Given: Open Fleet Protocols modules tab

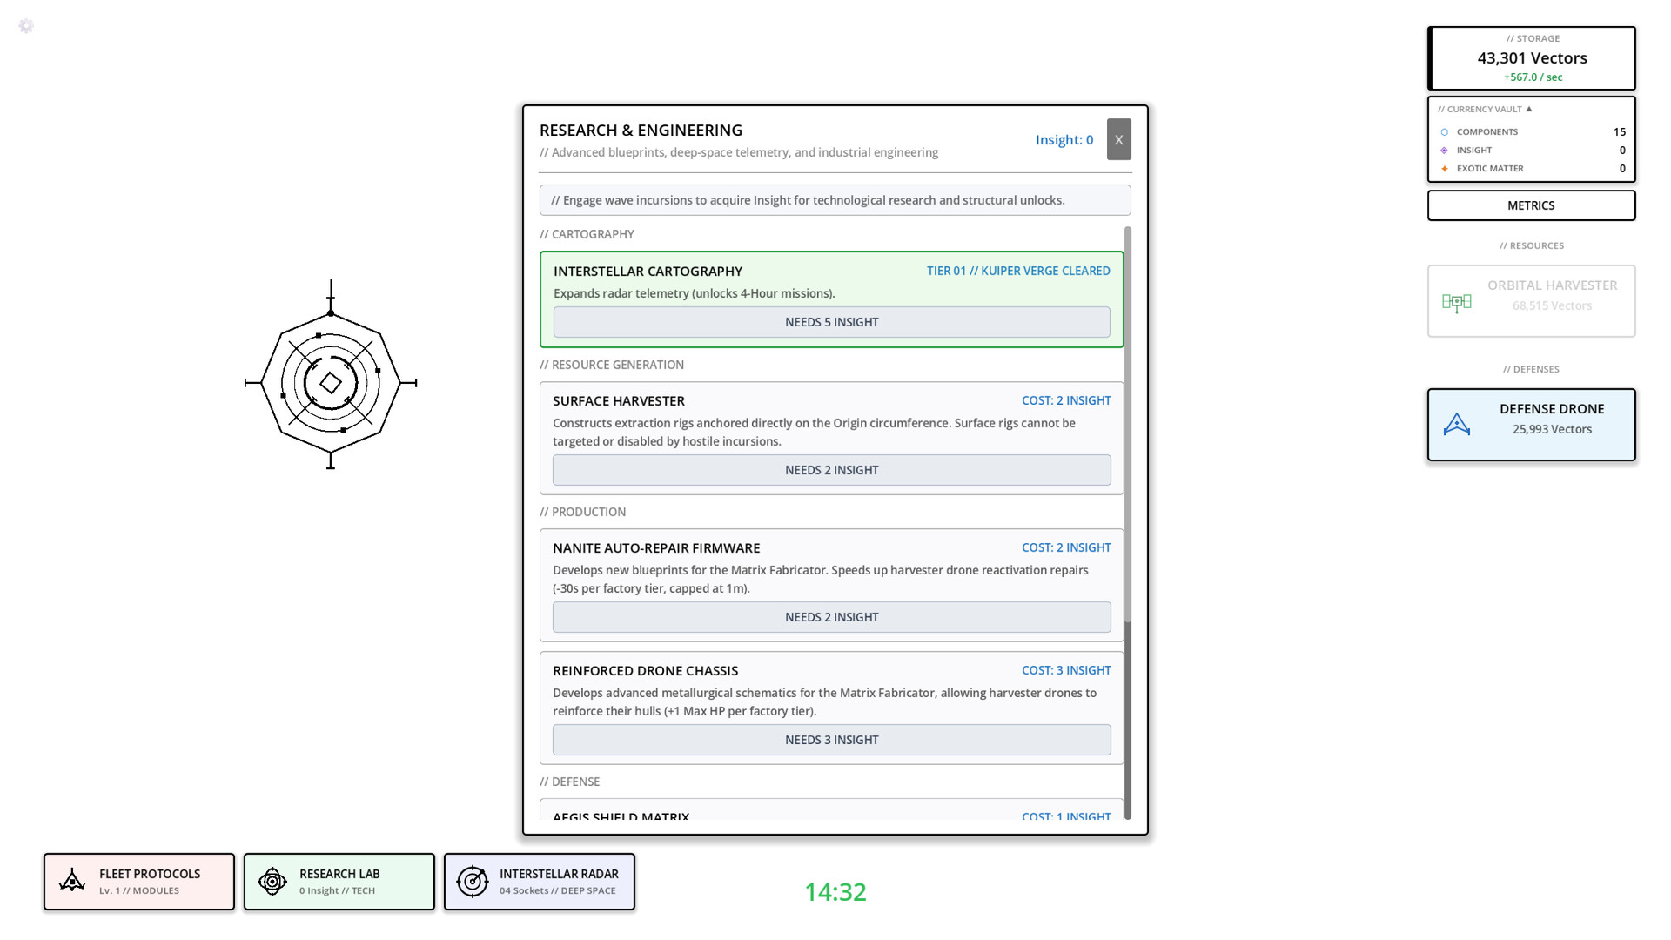Looking at the screenshot, I should pos(139,882).
